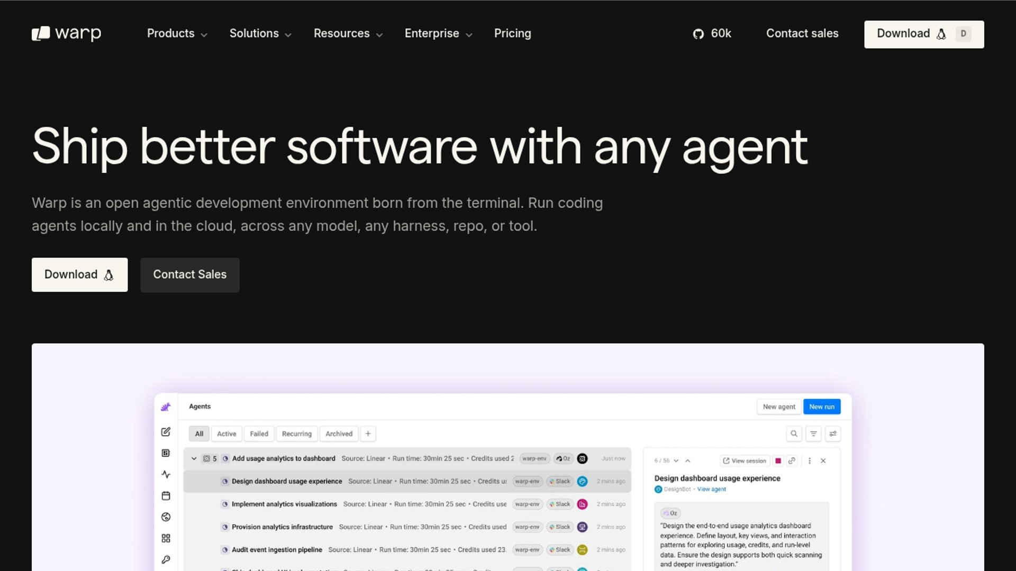Open the activity pulse icon in the sidebar
Image resolution: width=1016 pixels, height=571 pixels.
click(166, 474)
